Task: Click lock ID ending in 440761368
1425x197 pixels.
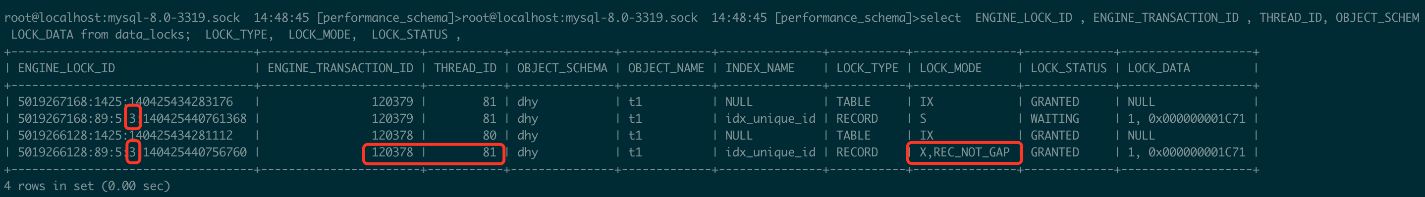Action: pos(132,118)
